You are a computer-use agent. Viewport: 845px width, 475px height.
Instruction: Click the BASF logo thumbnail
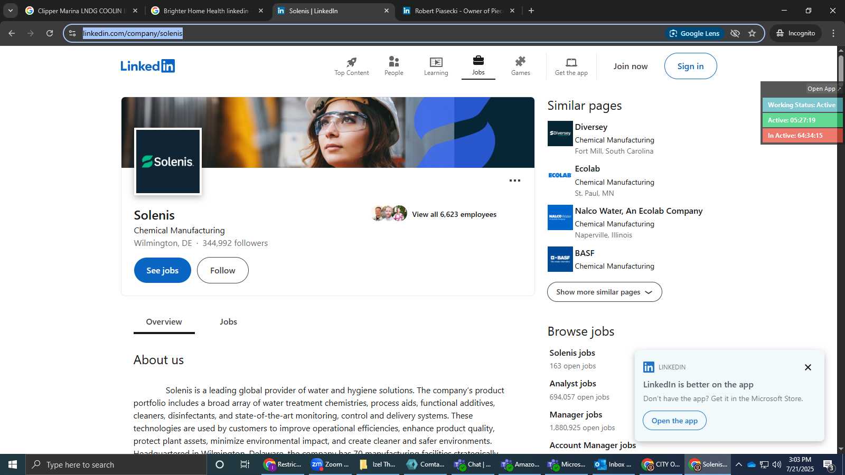[560, 259]
